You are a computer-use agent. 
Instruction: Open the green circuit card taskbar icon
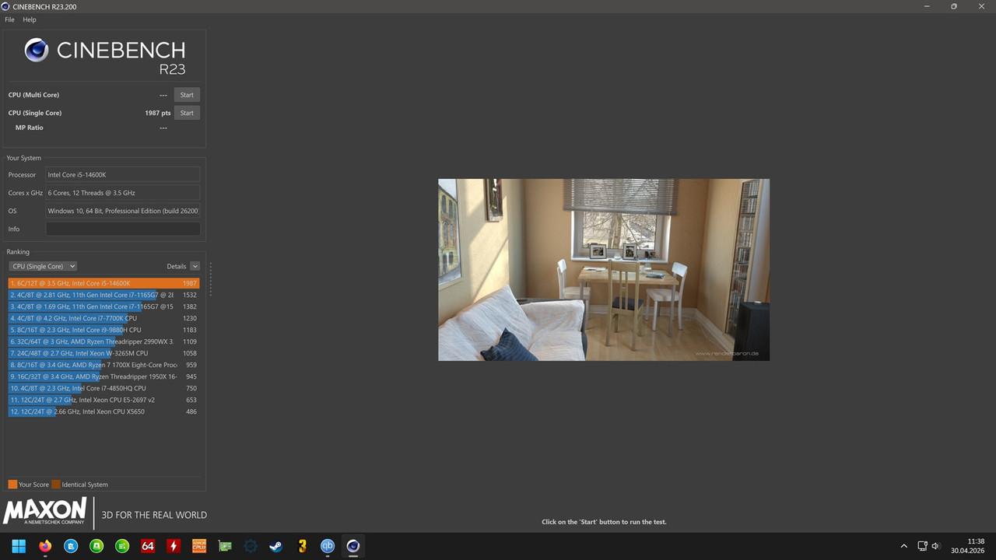tap(225, 546)
